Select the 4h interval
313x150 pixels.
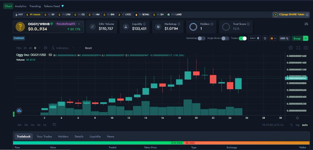(31, 48)
